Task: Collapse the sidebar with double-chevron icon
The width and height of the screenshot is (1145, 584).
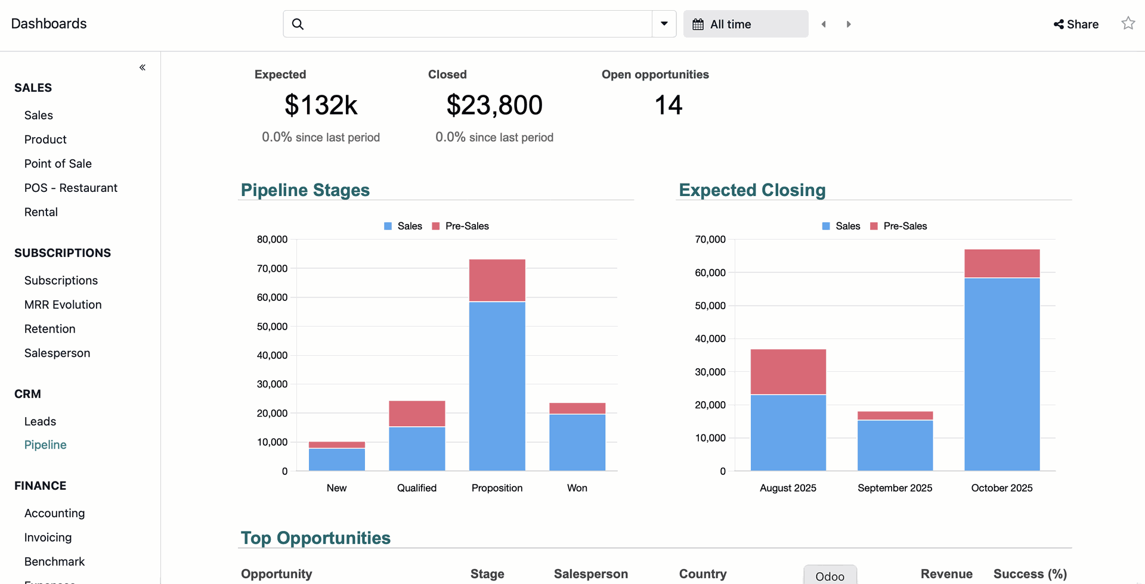Action: [x=143, y=67]
